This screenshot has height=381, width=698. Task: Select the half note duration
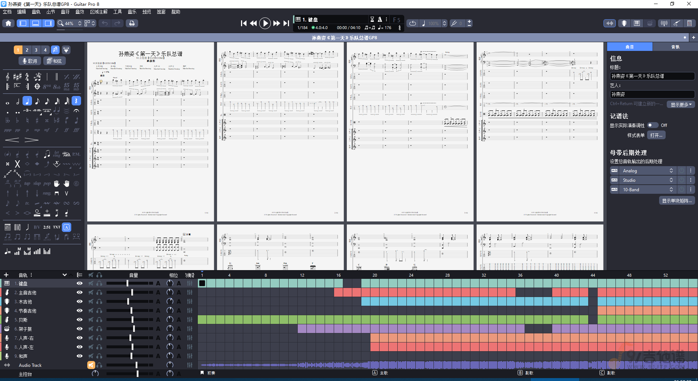17,101
